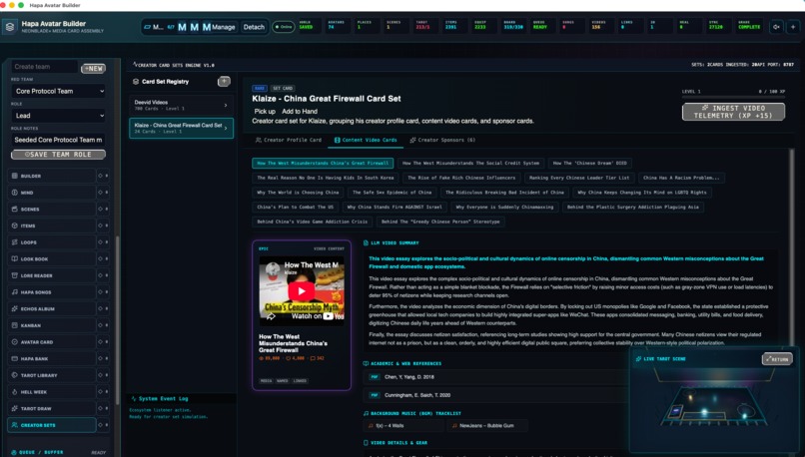Switch to the Creator Sponsors (6) tab
805x457 pixels.
[442, 140]
